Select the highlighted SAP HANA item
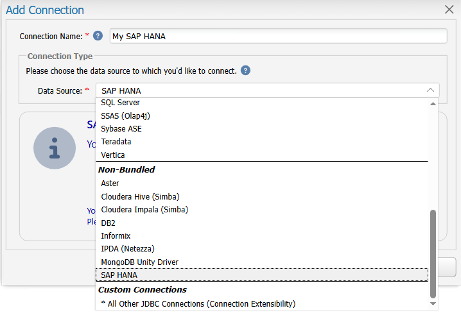Viewport: 461px width, 315px height. (x=262, y=275)
